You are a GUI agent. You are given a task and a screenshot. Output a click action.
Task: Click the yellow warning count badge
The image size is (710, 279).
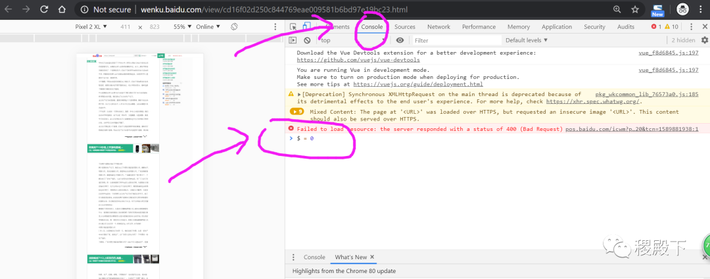(671, 27)
